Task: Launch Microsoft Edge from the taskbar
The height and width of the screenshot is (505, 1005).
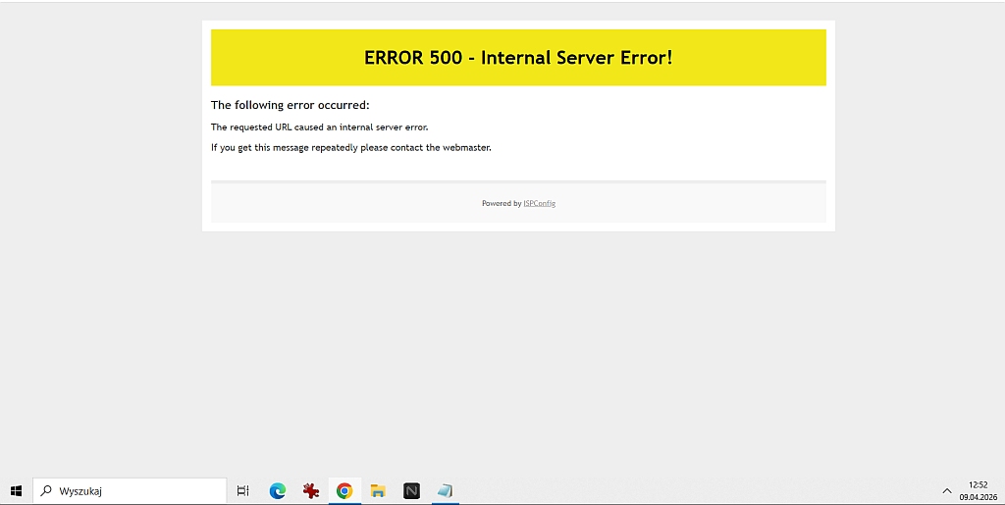Action: (278, 490)
